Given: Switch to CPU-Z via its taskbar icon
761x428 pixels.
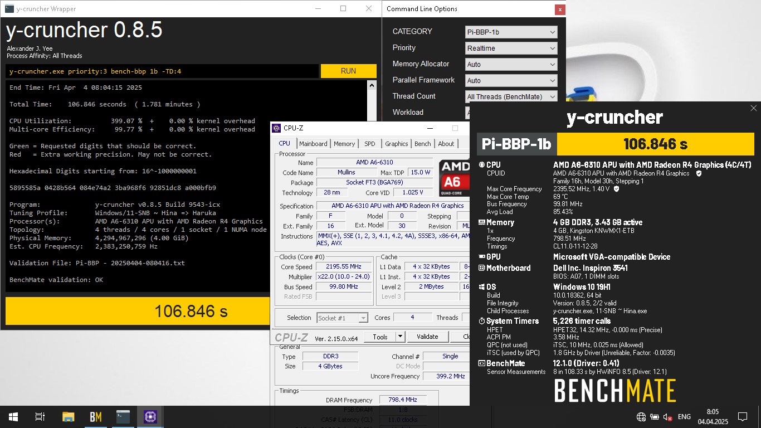Looking at the screenshot, I should (x=150, y=416).
